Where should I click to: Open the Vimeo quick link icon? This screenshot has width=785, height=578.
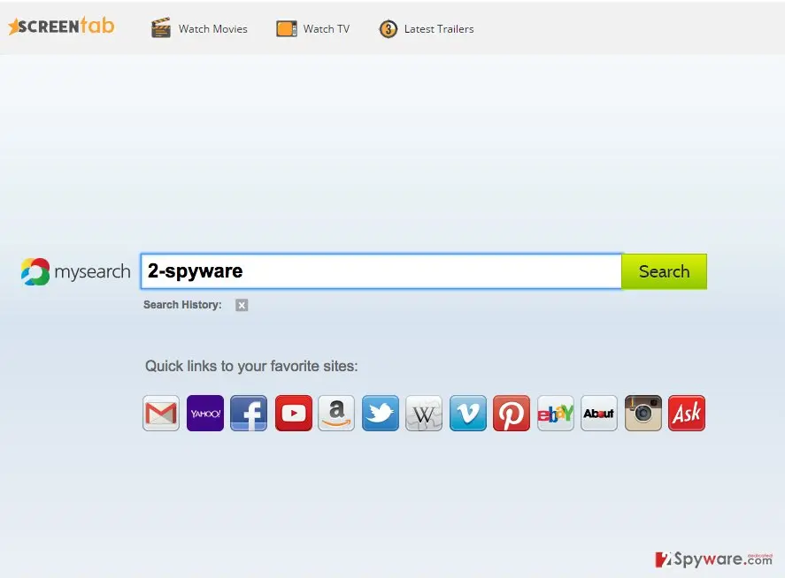pyautogui.click(x=468, y=413)
